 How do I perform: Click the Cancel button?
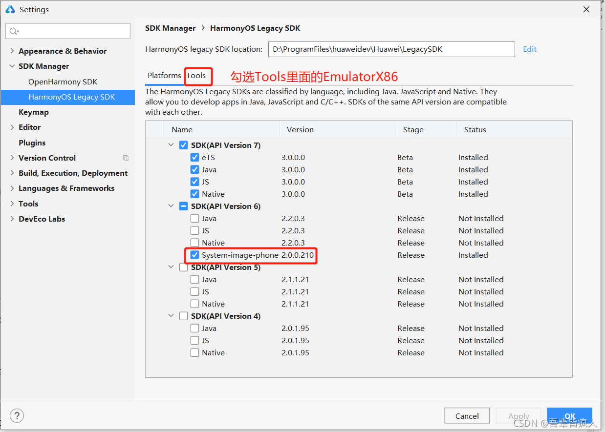click(467, 416)
